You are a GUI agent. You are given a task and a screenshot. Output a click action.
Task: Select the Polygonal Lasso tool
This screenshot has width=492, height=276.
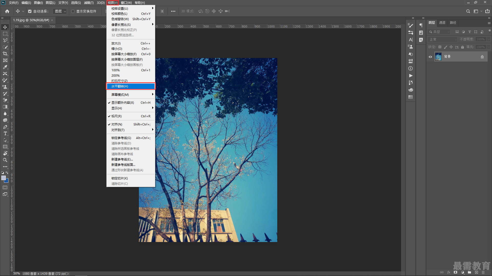(x=5, y=40)
